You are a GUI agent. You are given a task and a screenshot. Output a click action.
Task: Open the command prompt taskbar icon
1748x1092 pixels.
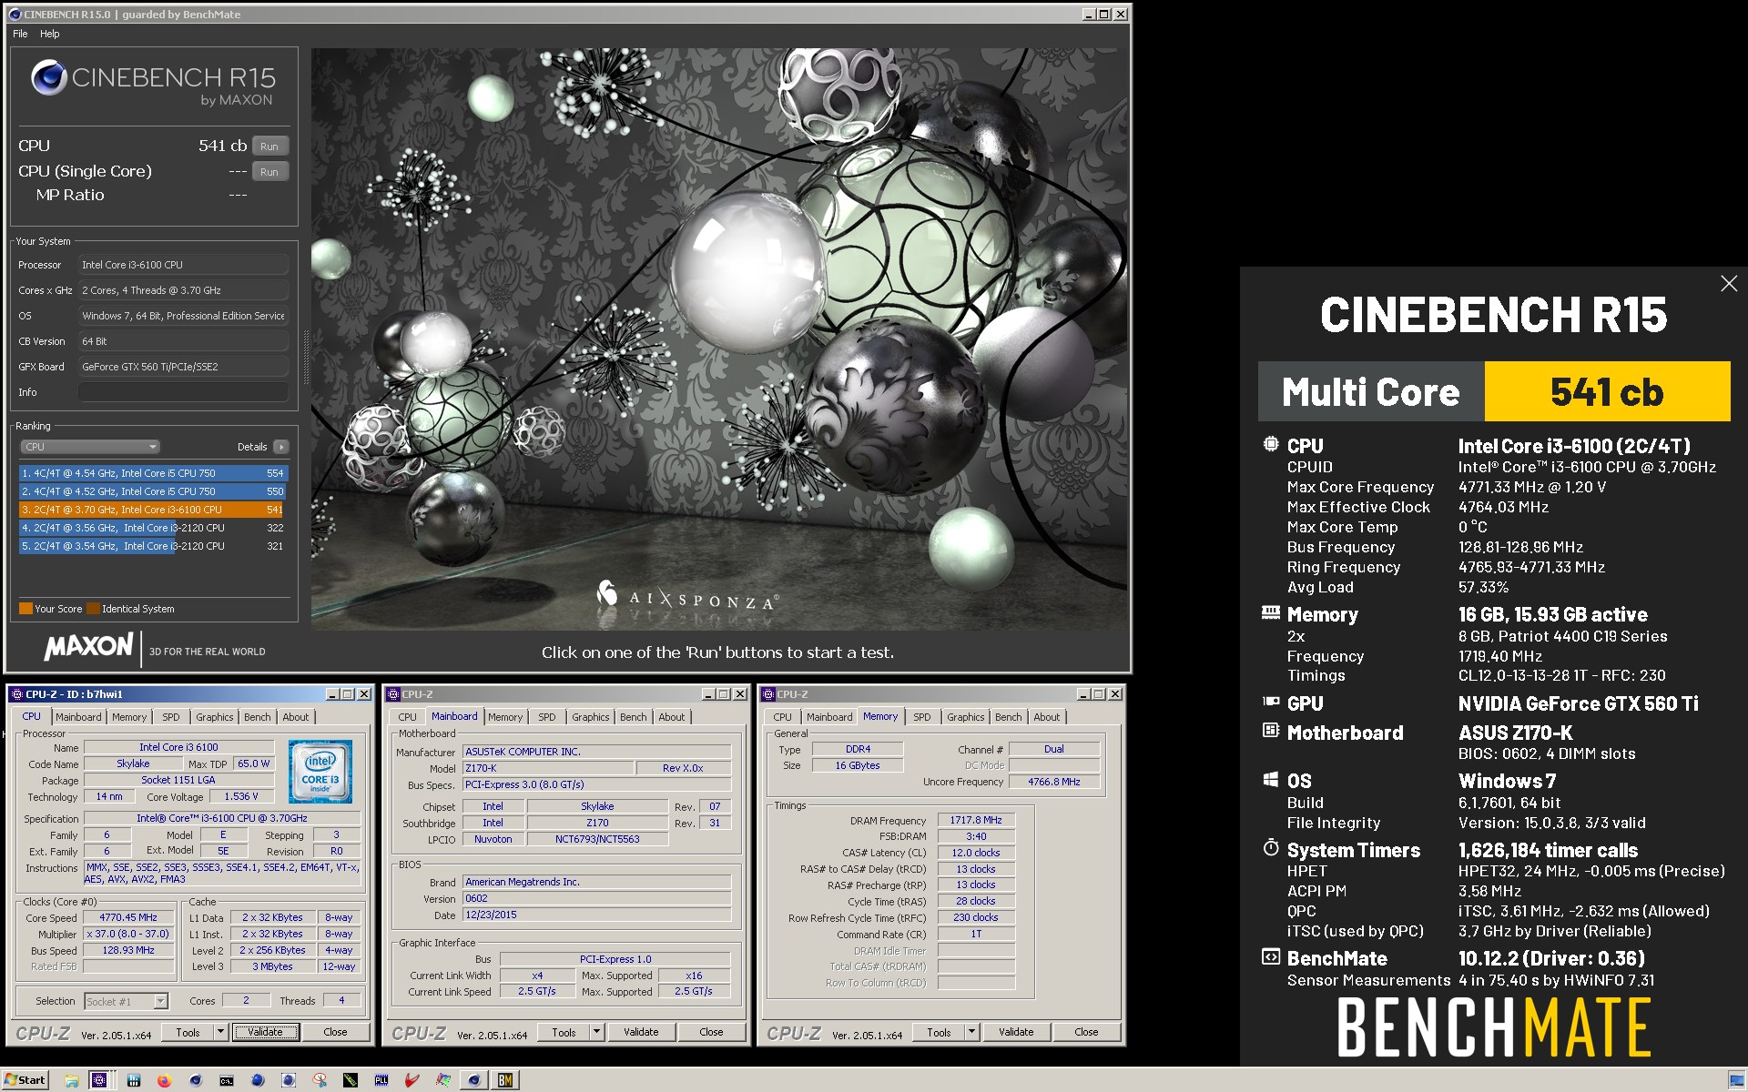click(x=227, y=1080)
